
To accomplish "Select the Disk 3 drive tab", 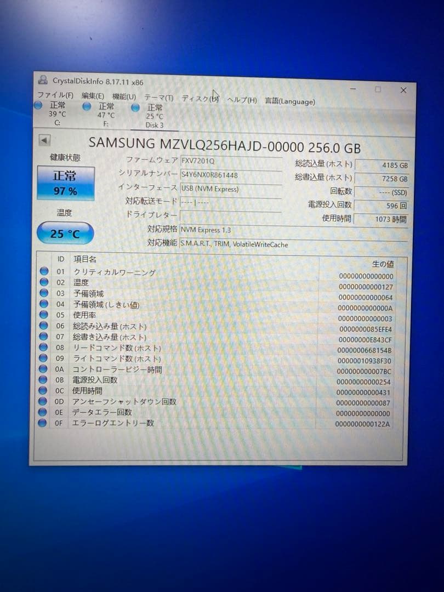I will pyautogui.click(x=155, y=116).
